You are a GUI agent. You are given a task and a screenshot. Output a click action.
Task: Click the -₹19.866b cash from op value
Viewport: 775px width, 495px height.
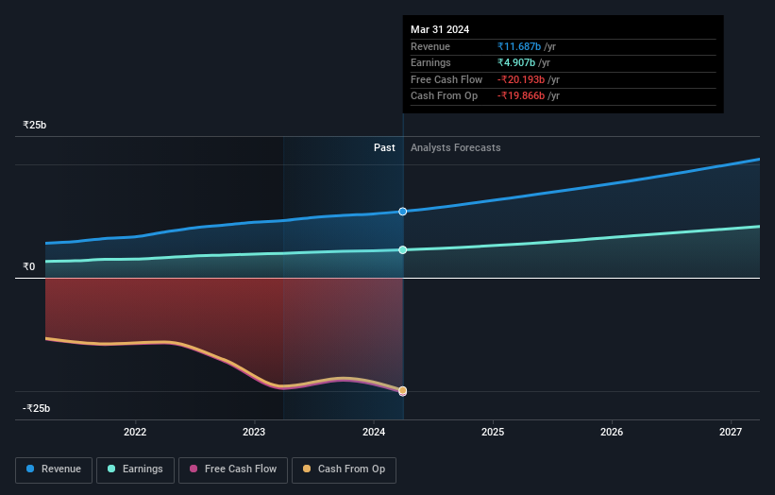coord(521,96)
